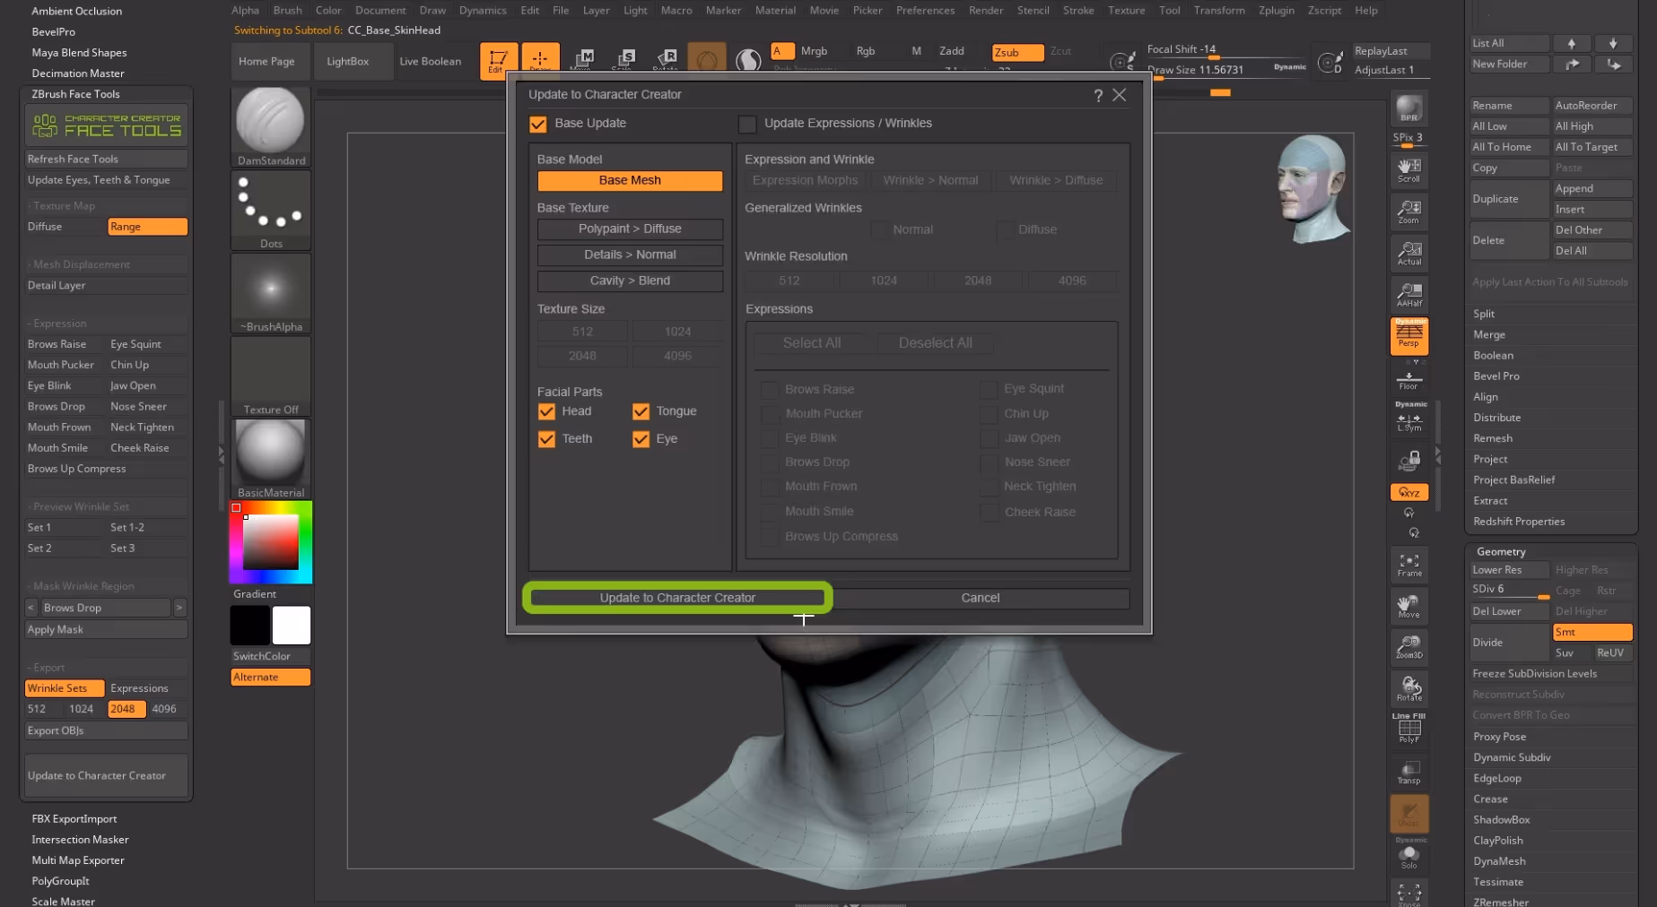Toggle the Smt smooth option
Image resolution: width=1657 pixels, height=907 pixels.
point(1592,632)
